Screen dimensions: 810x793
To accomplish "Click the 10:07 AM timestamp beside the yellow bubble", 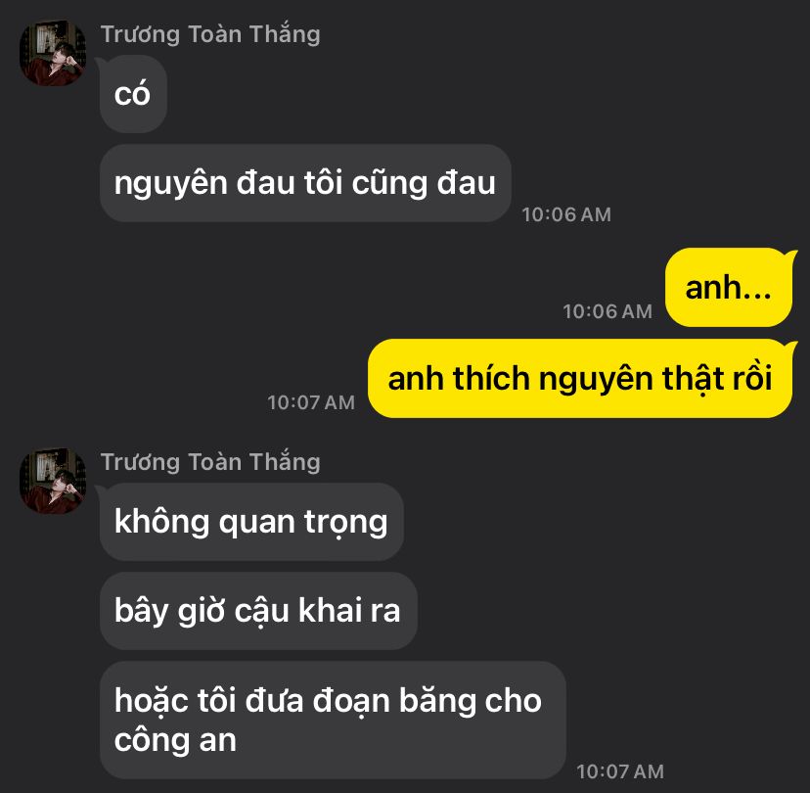I will click(x=311, y=402).
